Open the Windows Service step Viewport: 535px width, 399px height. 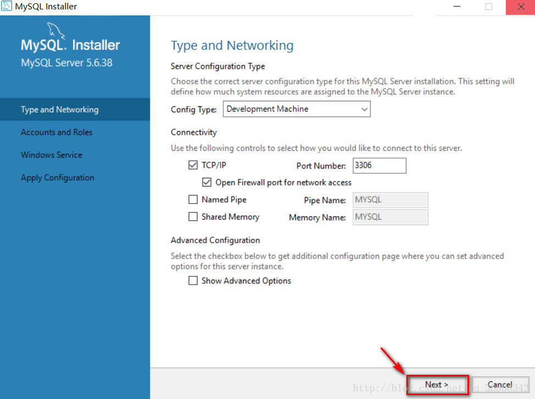pyautogui.click(x=52, y=155)
